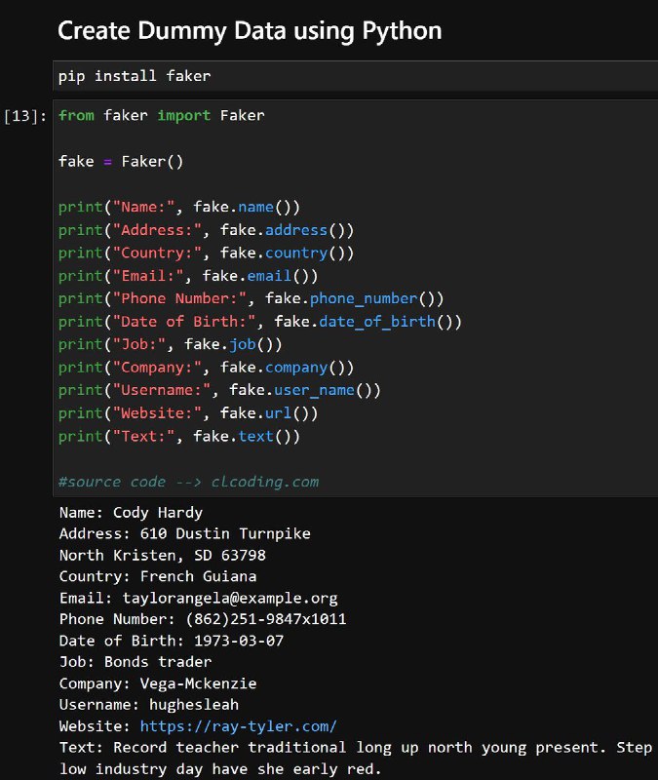
Task: Click the fake.email() print line
Action: click(x=188, y=276)
